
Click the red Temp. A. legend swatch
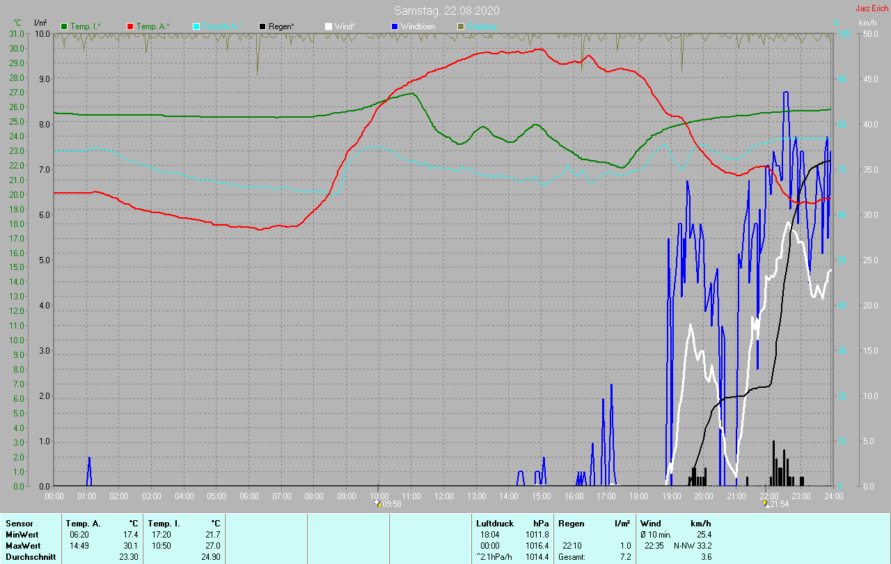coord(130,26)
